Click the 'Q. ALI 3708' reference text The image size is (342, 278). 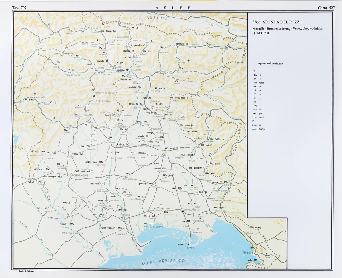261,33
